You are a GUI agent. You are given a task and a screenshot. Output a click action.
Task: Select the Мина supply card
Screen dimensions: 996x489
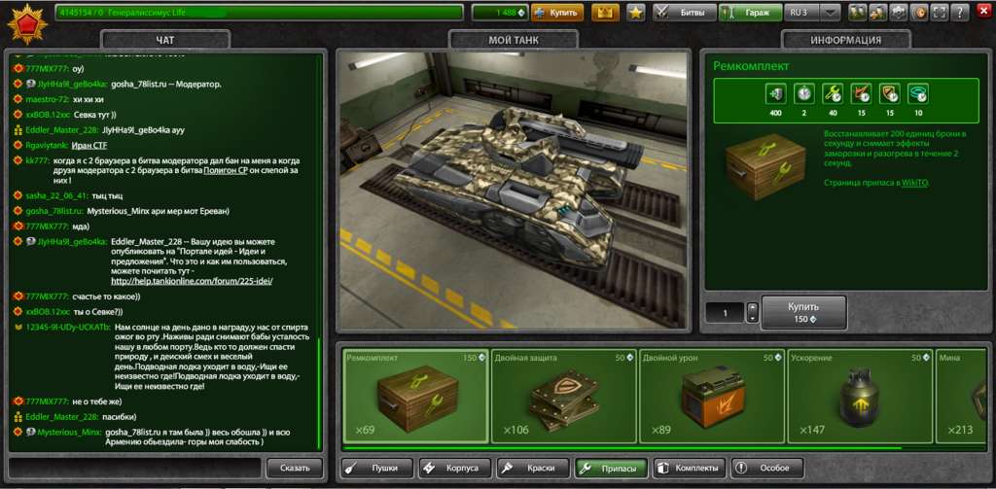961,396
